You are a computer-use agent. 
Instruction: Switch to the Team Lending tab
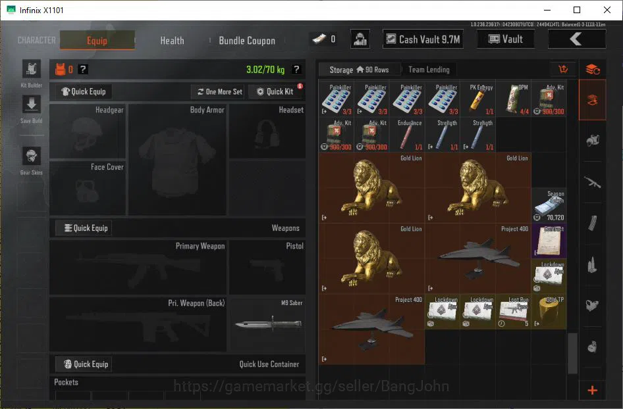click(x=429, y=70)
